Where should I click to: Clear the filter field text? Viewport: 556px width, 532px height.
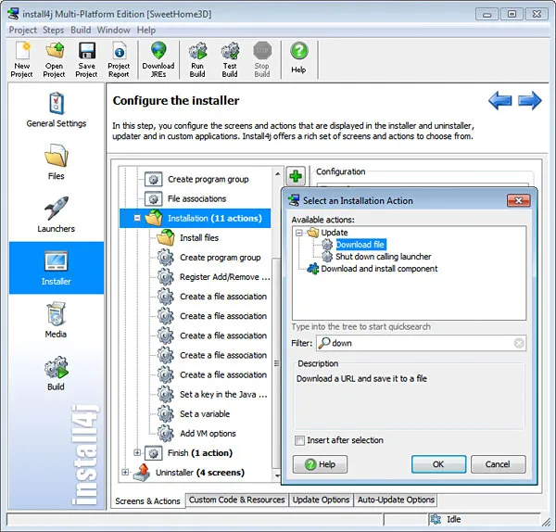pos(519,343)
